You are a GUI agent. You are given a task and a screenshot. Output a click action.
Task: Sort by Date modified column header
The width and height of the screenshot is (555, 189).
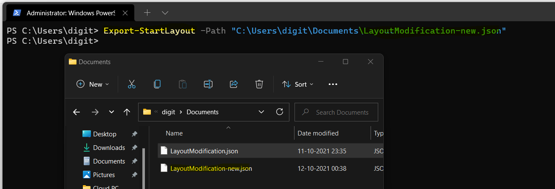(x=318, y=133)
